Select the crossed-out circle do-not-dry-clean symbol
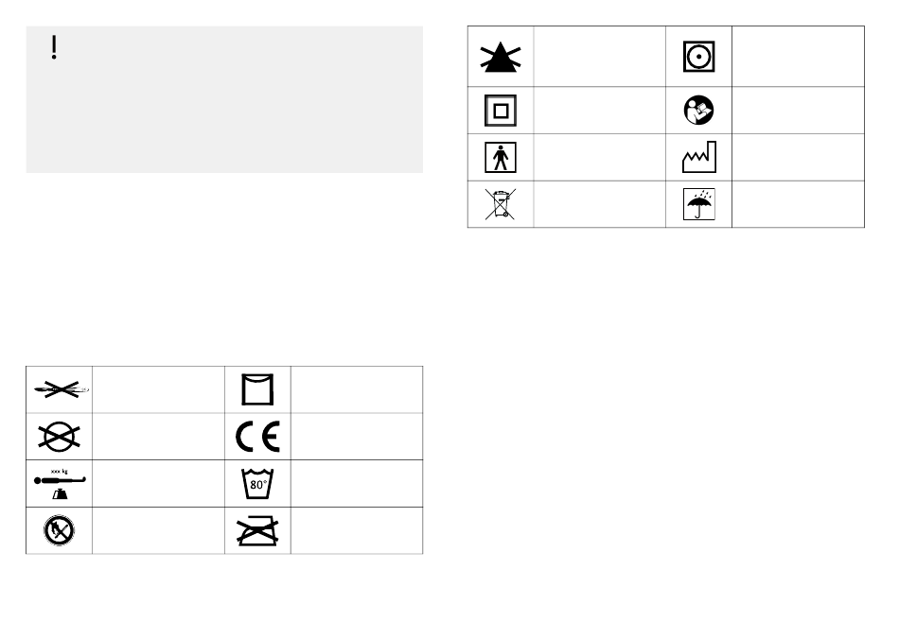The height and width of the screenshot is (621, 899). [x=59, y=437]
